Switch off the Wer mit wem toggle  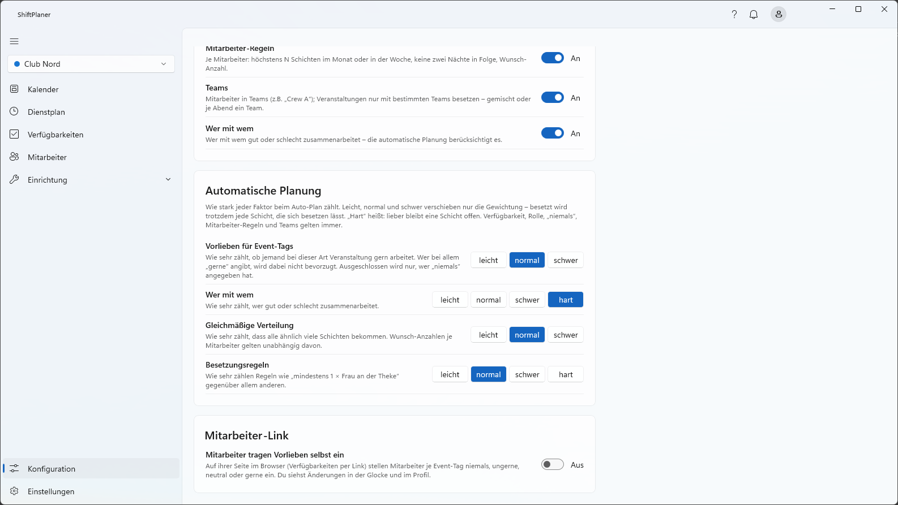tap(553, 133)
